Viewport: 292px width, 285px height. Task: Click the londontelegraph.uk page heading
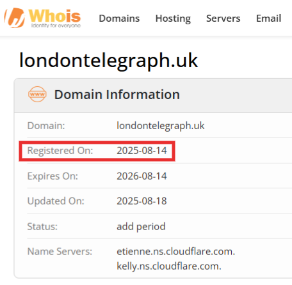[x=108, y=61]
